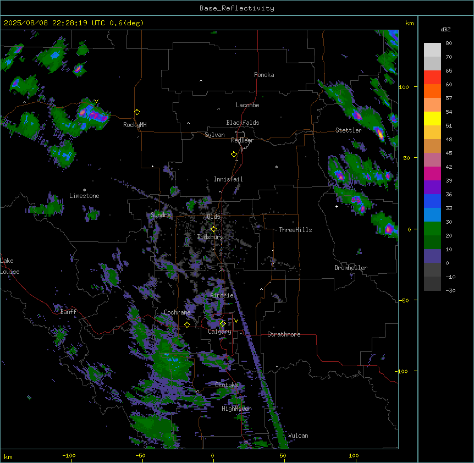
Task: Click the purple swatch between 39 and 36
Action: coord(432,188)
